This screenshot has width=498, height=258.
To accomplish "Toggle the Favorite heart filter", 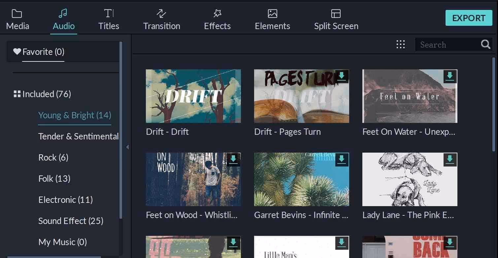I will pyautogui.click(x=17, y=51).
